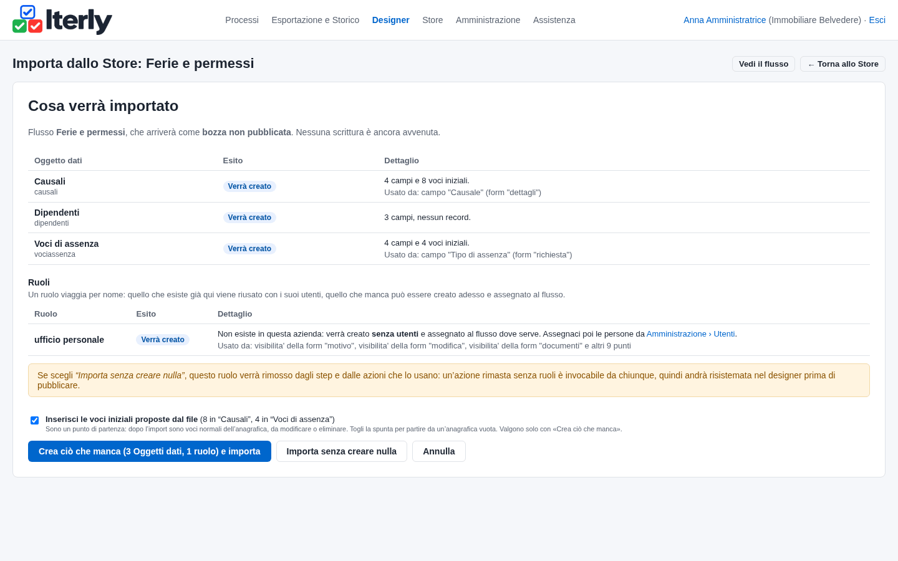Click the Causali row name
This screenshot has width=898, height=561.
[50, 181]
